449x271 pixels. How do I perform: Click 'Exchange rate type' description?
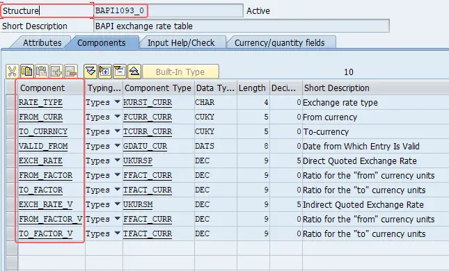click(x=340, y=103)
